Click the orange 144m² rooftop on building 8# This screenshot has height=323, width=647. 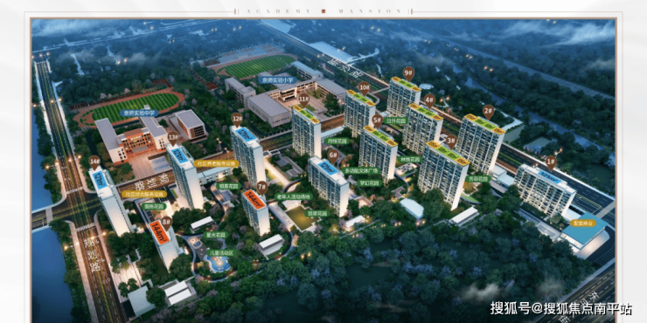click(x=160, y=232)
